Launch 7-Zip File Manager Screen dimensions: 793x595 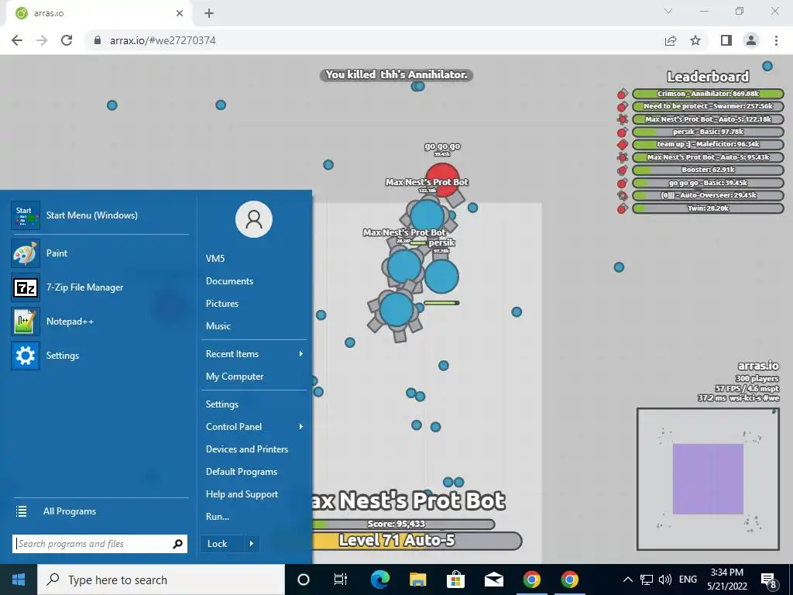tap(100, 287)
